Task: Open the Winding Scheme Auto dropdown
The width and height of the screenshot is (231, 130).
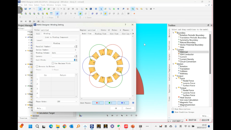Action: [64, 53]
